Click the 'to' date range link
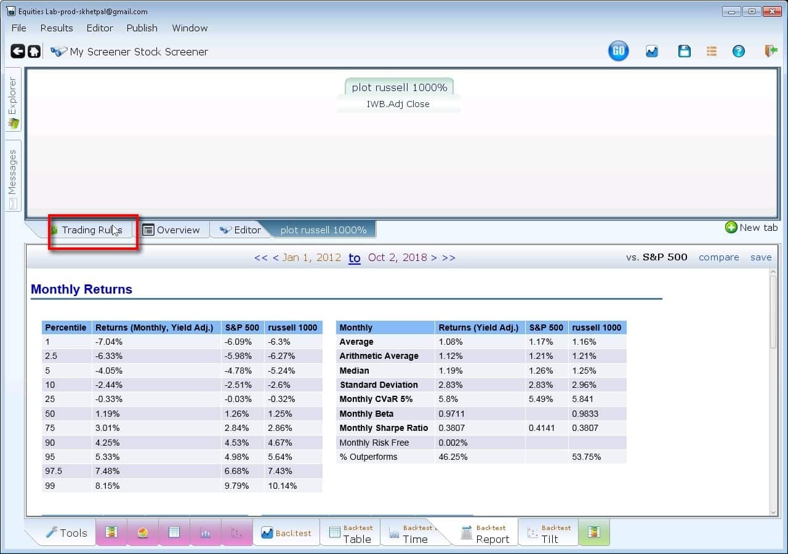This screenshot has width=788, height=554. point(355,258)
